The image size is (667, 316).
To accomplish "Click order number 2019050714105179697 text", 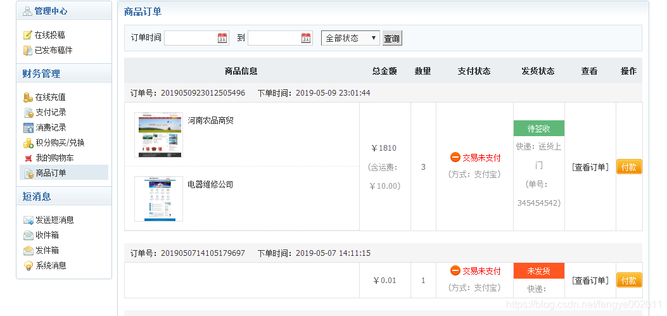I will tap(203, 253).
